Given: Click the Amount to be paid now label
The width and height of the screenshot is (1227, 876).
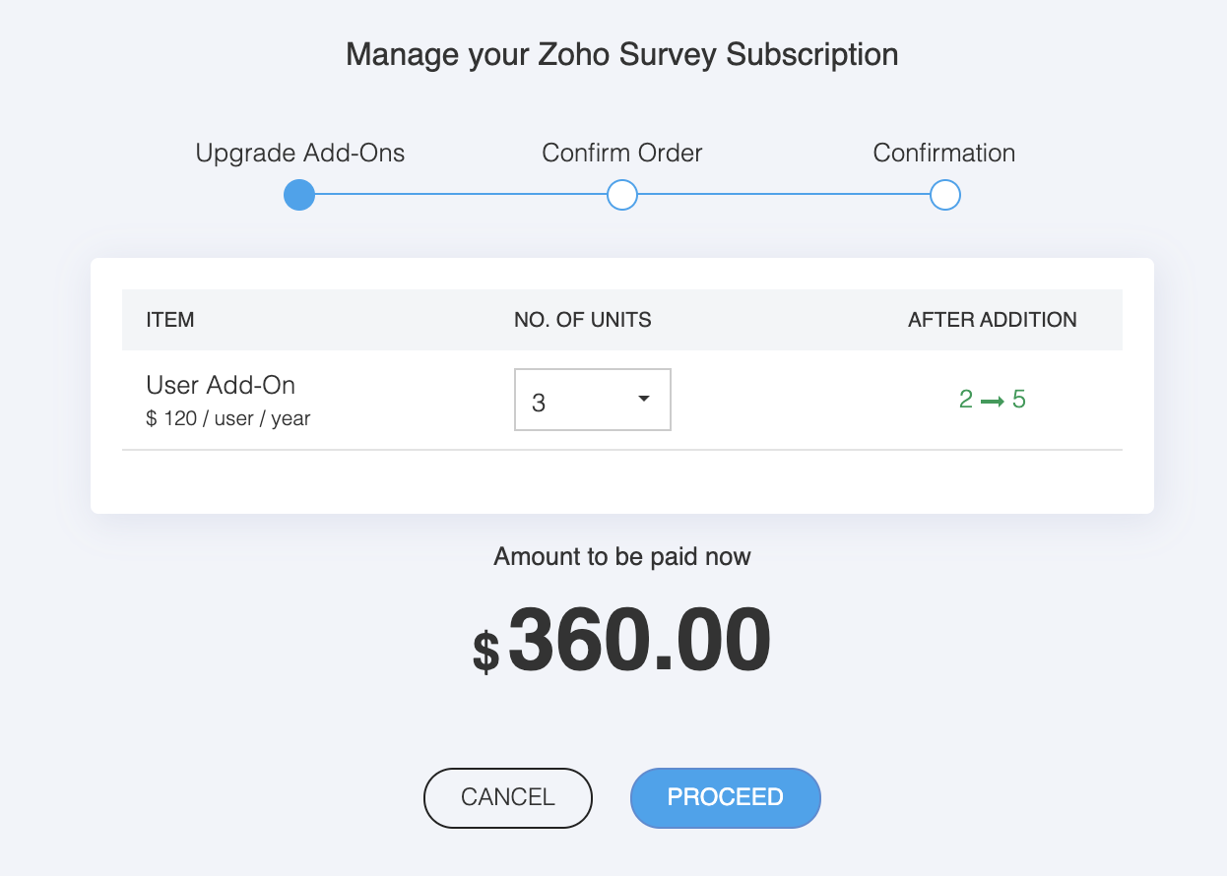Looking at the screenshot, I should [622, 557].
